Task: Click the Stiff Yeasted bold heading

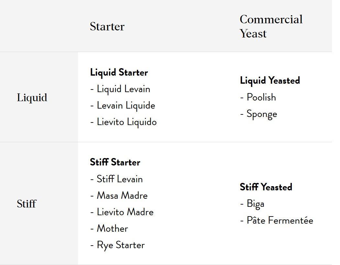Action: (x=266, y=187)
